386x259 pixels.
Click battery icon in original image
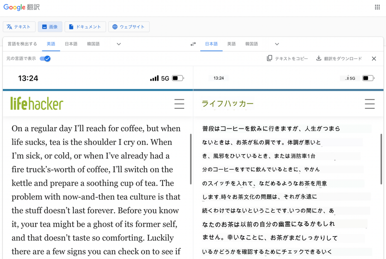pyautogui.click(x=178, y=78)
